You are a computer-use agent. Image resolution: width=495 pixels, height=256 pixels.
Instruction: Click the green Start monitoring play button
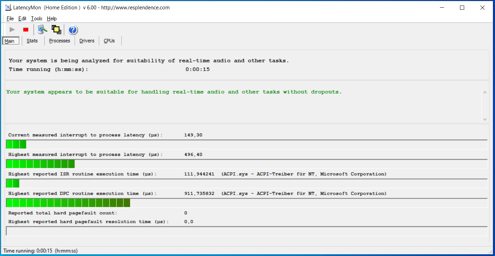(x=12, y=30)
